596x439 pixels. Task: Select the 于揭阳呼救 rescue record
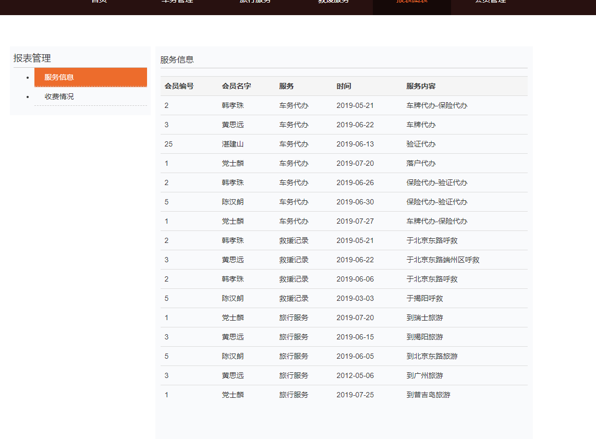pos(424,298)
